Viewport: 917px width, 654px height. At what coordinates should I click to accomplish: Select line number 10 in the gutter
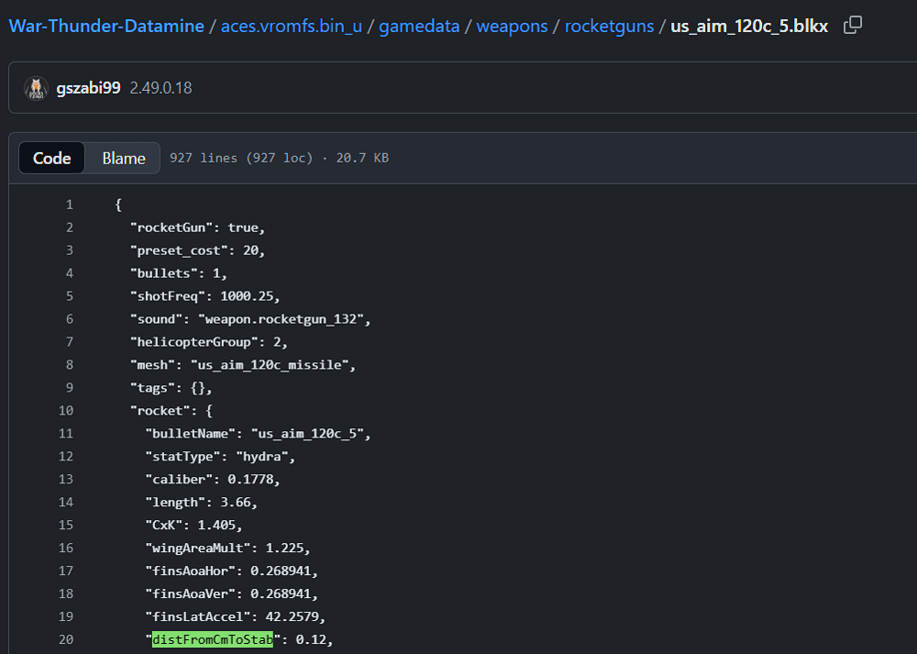click(65, 410)
